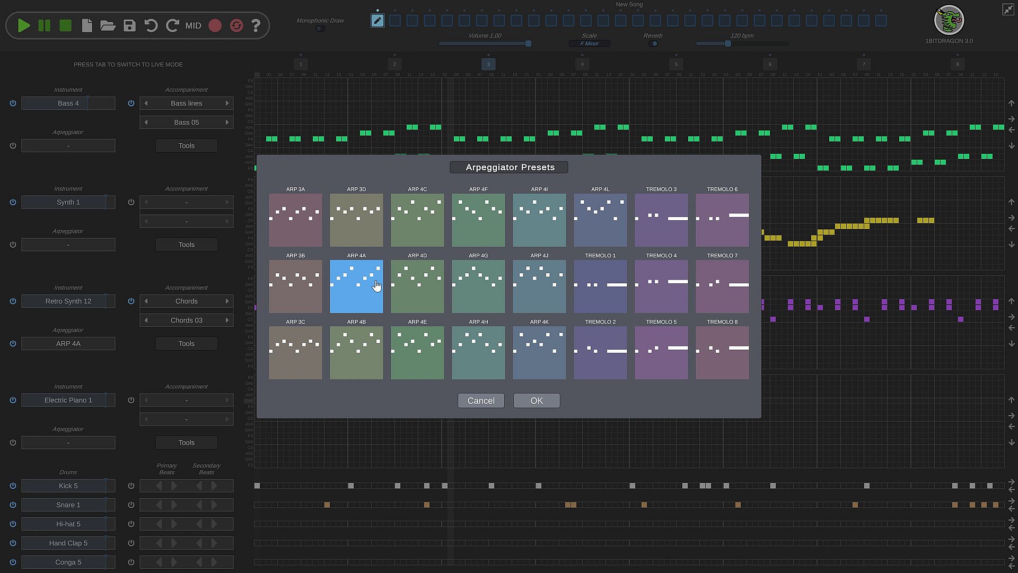1018x573 pixels.
Task: Click next arrow on Bass lines accompaniment
Action: (227, 103)
